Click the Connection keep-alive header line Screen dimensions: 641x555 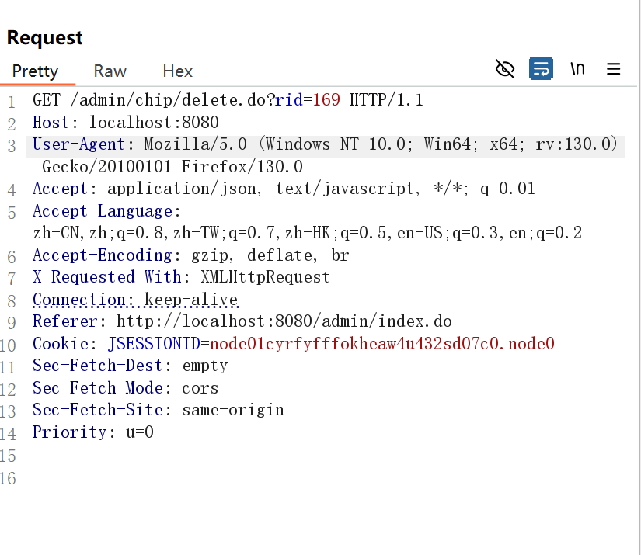(x=135, y=300)
